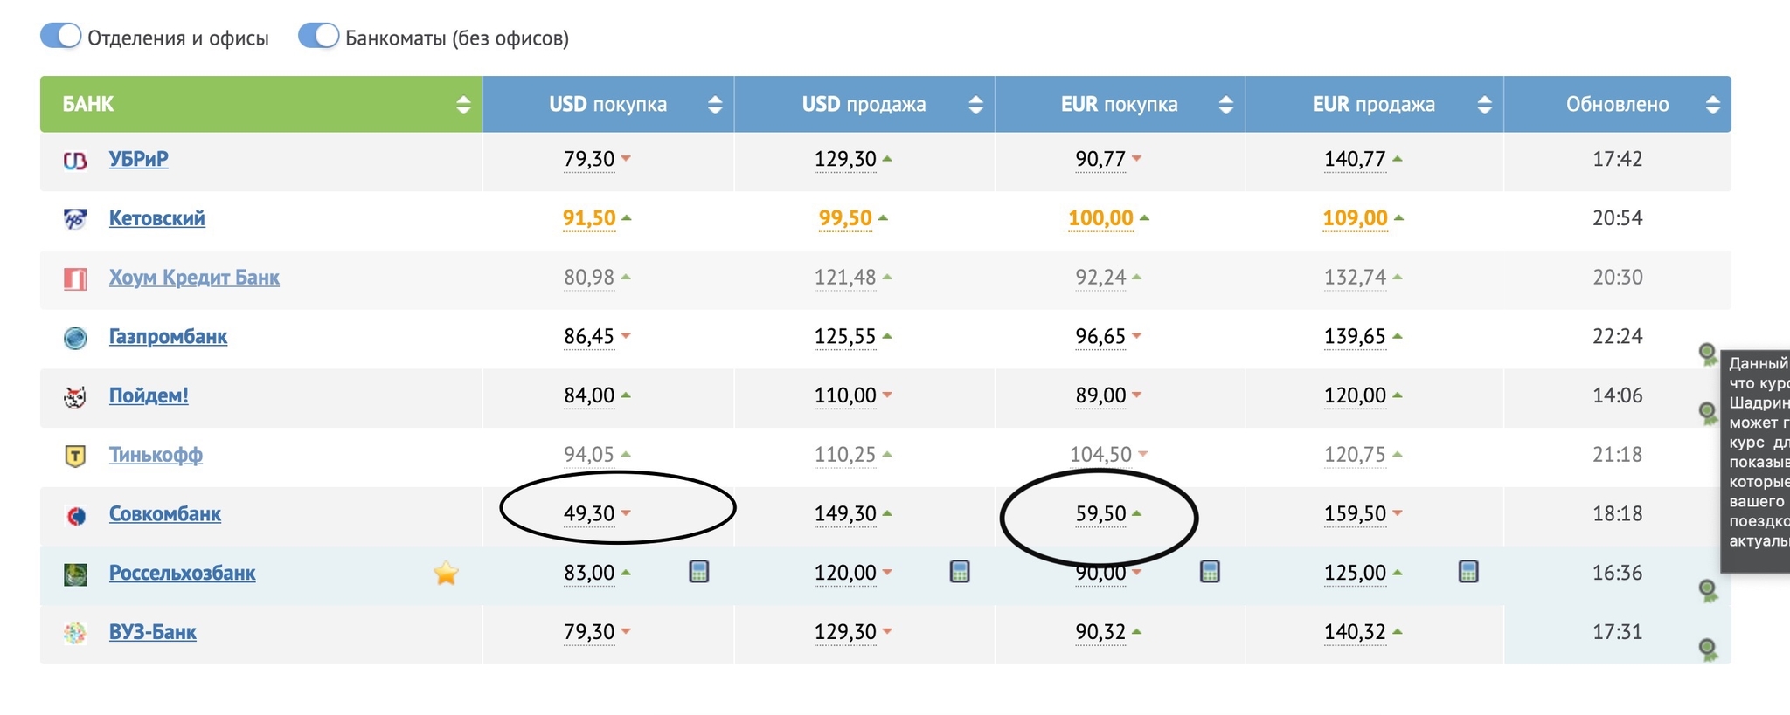Open calculator for Россельхозбанк USD покупка 83,00
Screen dimensions: 1790x715
[x=699, y=572]
